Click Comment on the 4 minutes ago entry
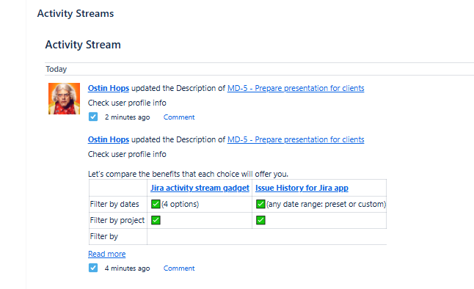 pos(179,268)
